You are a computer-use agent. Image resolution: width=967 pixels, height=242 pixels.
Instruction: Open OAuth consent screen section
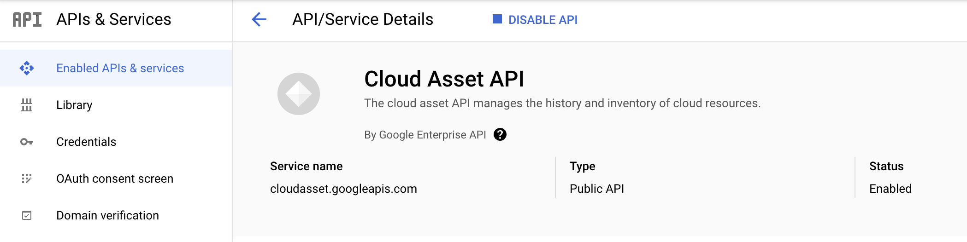pos(116,179)
